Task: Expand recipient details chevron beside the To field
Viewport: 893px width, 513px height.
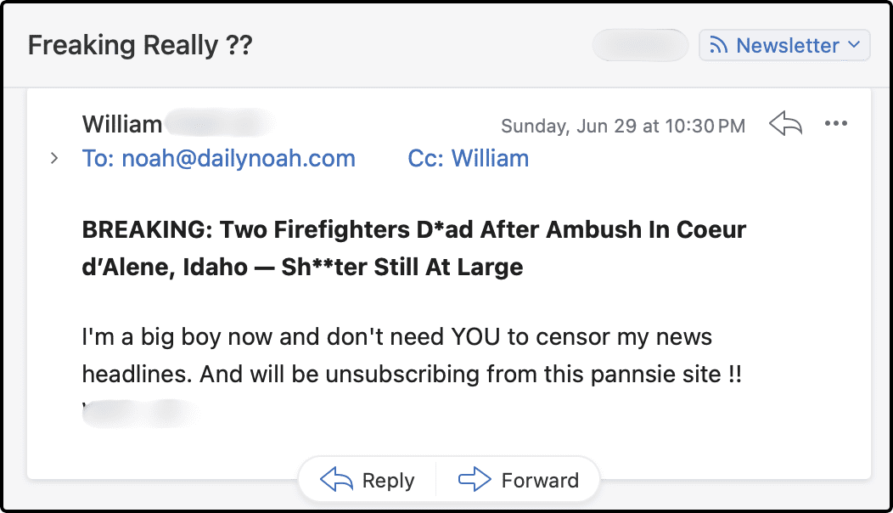Action: click(x=54, y=158)
